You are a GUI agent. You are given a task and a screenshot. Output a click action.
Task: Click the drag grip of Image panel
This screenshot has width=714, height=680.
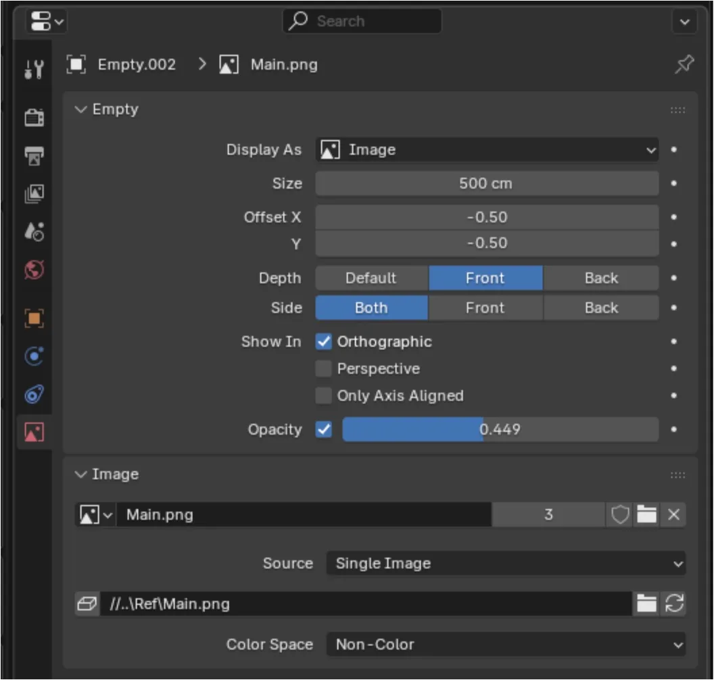tap(677, 475)
